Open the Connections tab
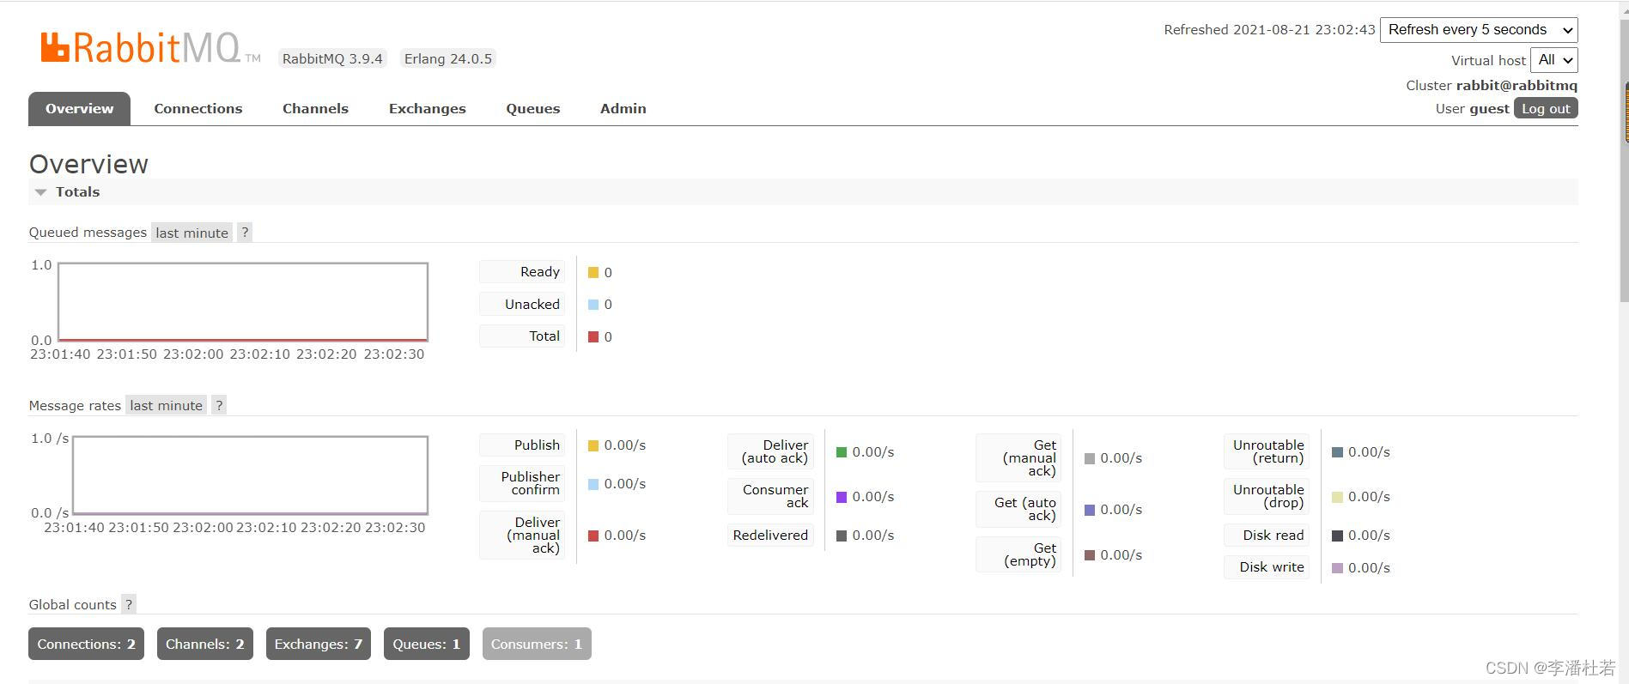This screenshot has width=1629, height=684. click(198, 109)
